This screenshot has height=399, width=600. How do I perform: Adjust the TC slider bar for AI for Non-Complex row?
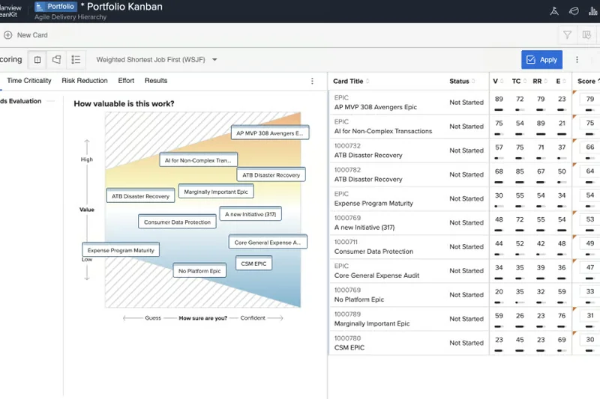pyautogui.click(x=519, y=134)
